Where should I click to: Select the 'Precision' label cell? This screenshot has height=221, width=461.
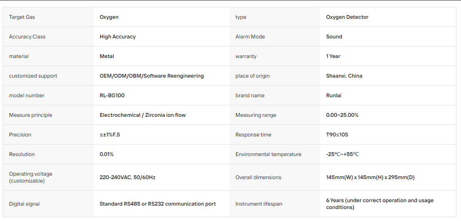point(20,135)
